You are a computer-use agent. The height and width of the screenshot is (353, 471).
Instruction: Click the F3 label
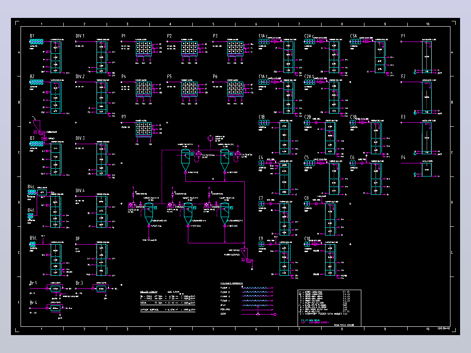point(403,117)
